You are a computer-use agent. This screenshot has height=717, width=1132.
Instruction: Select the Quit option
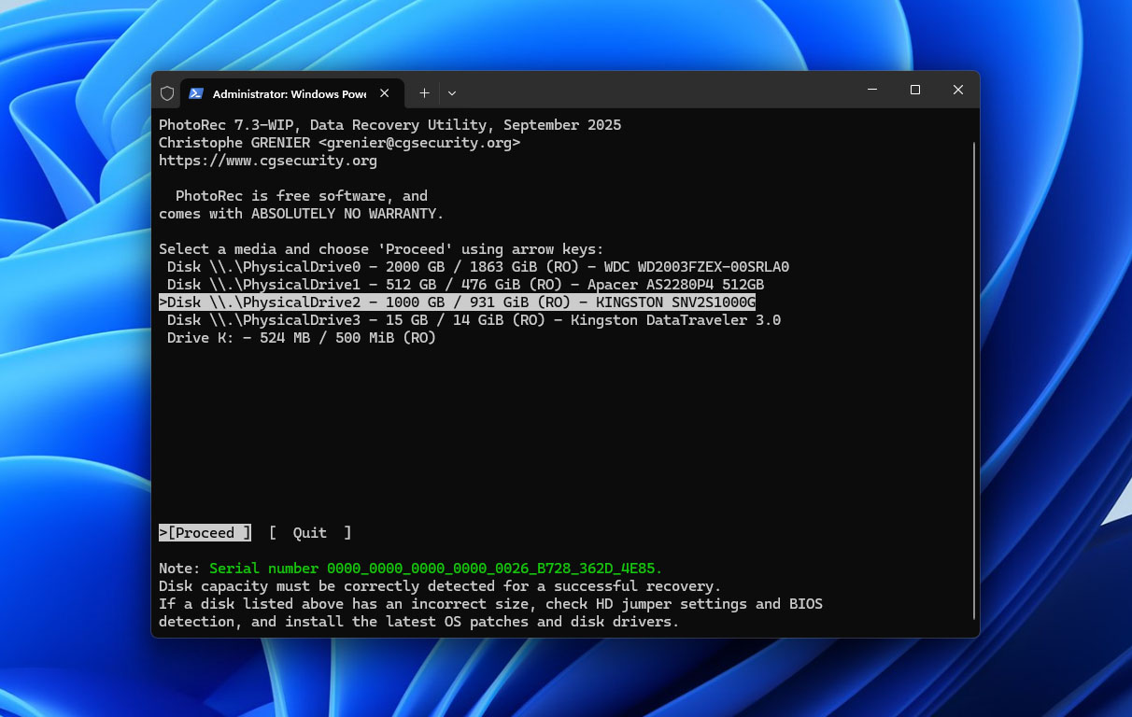tap(310, 533)
